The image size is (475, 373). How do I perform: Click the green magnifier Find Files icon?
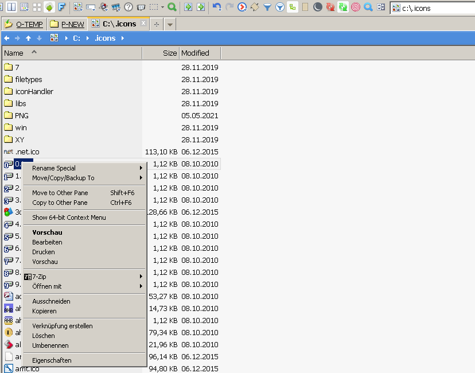coord(172,7)
